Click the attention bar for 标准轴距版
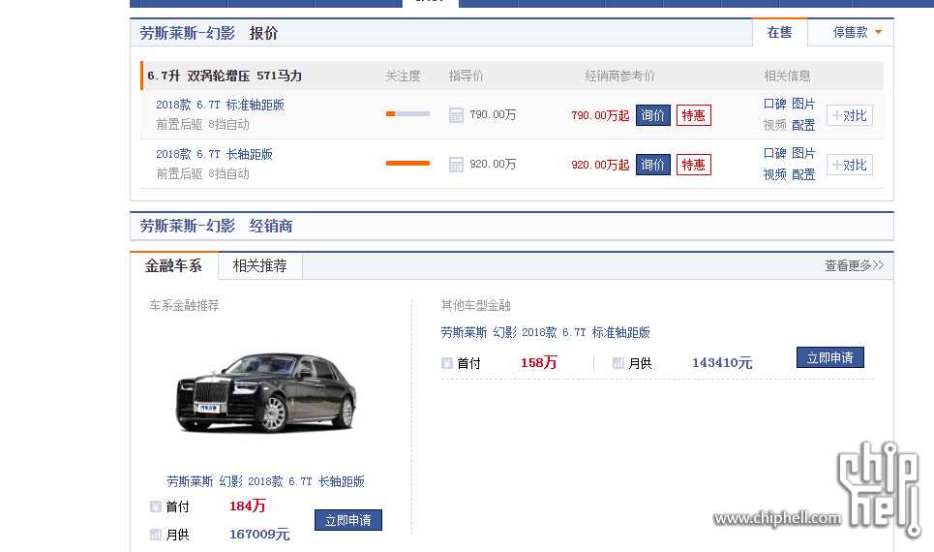 [407, 114]
